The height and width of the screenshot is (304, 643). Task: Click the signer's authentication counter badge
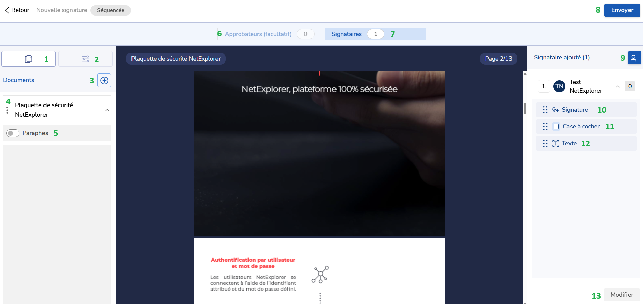(629, 86)
